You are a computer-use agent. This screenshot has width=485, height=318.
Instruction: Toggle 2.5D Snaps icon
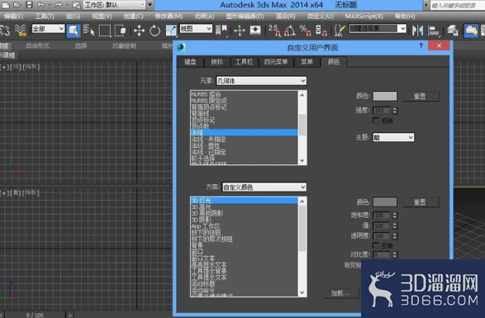[274, 31]
